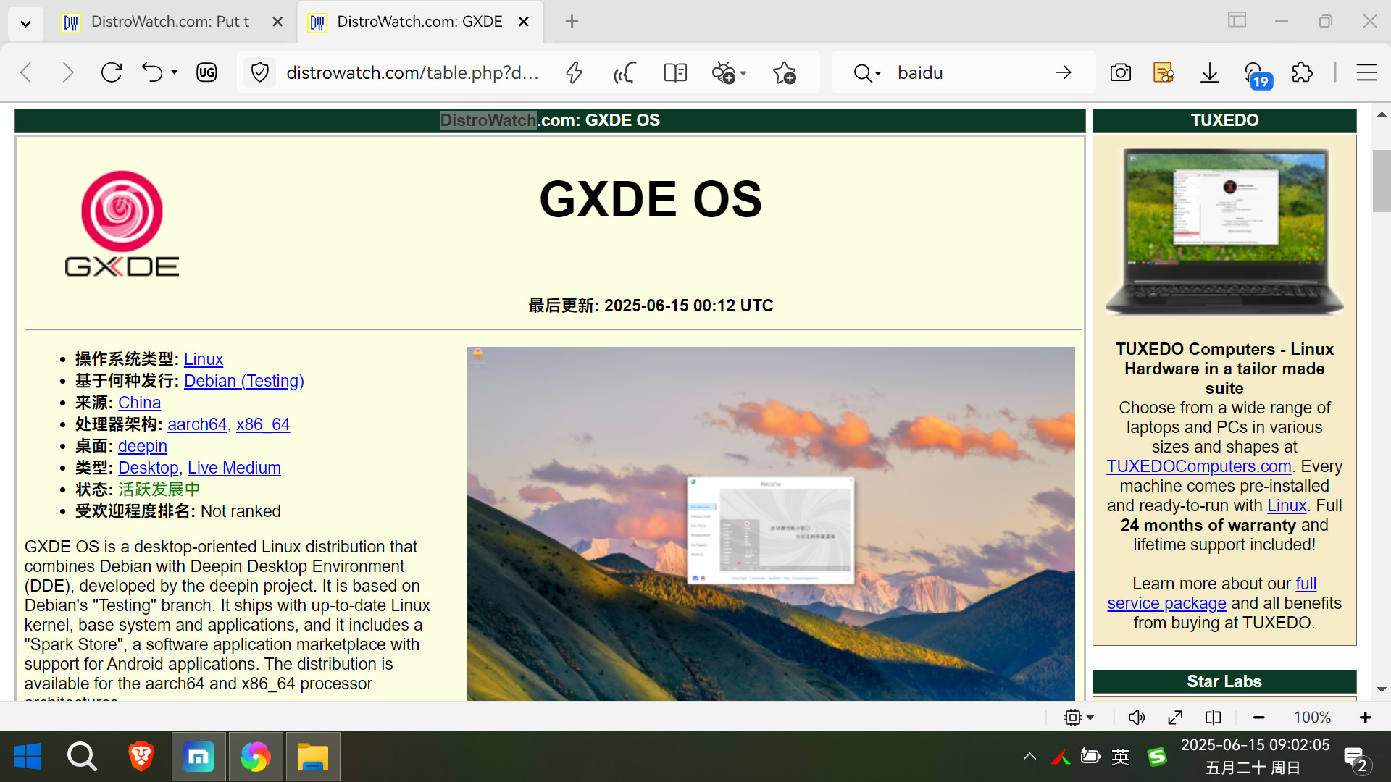Open search engine selector dropdown
The image size is (1391, 782).
click(x=867, y=72)
